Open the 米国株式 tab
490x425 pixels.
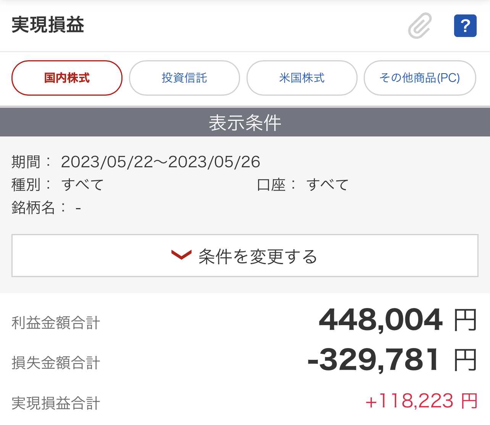pos(302,78)
